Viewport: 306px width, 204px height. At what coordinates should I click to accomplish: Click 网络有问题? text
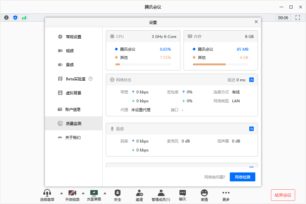tap(215, 177)
